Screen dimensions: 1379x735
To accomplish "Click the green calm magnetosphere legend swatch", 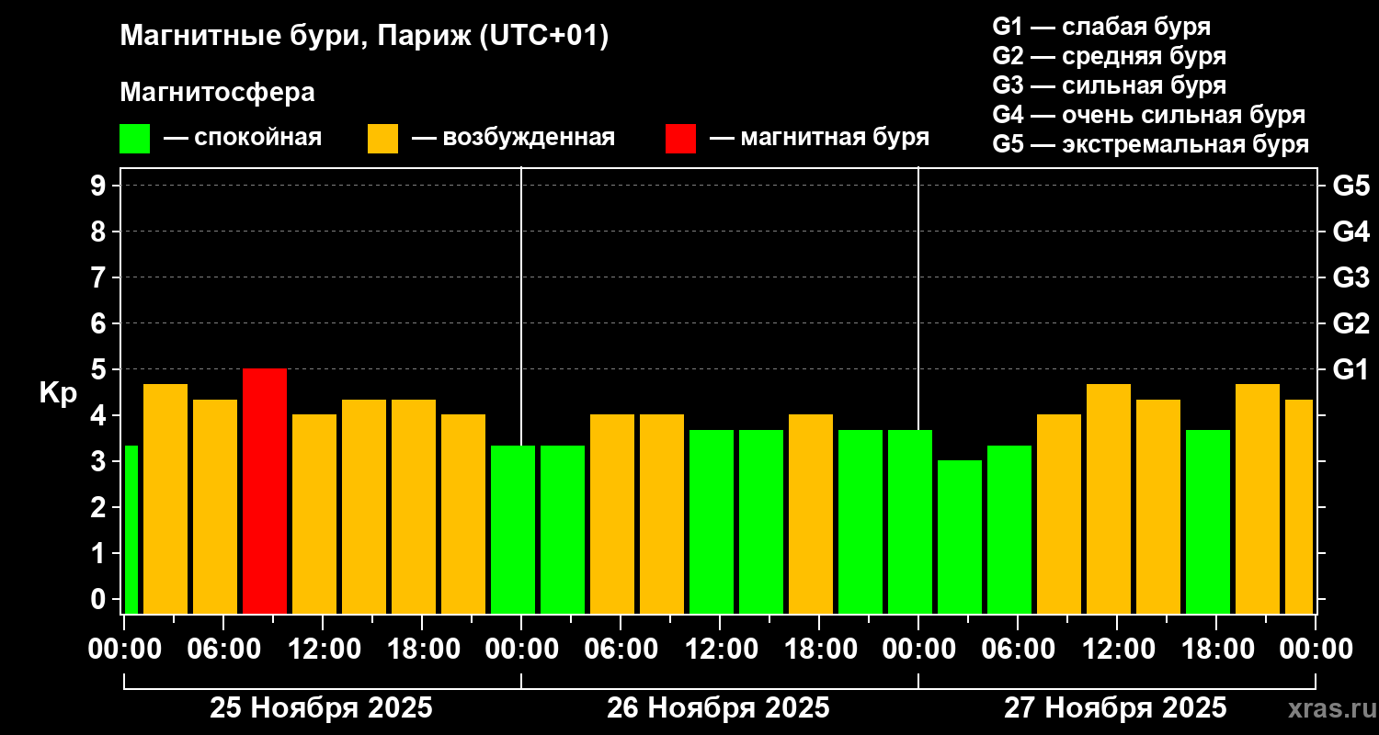I will point(134,138).
